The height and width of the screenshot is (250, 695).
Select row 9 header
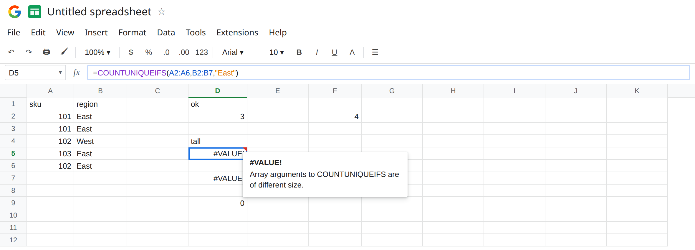(13, 203)
